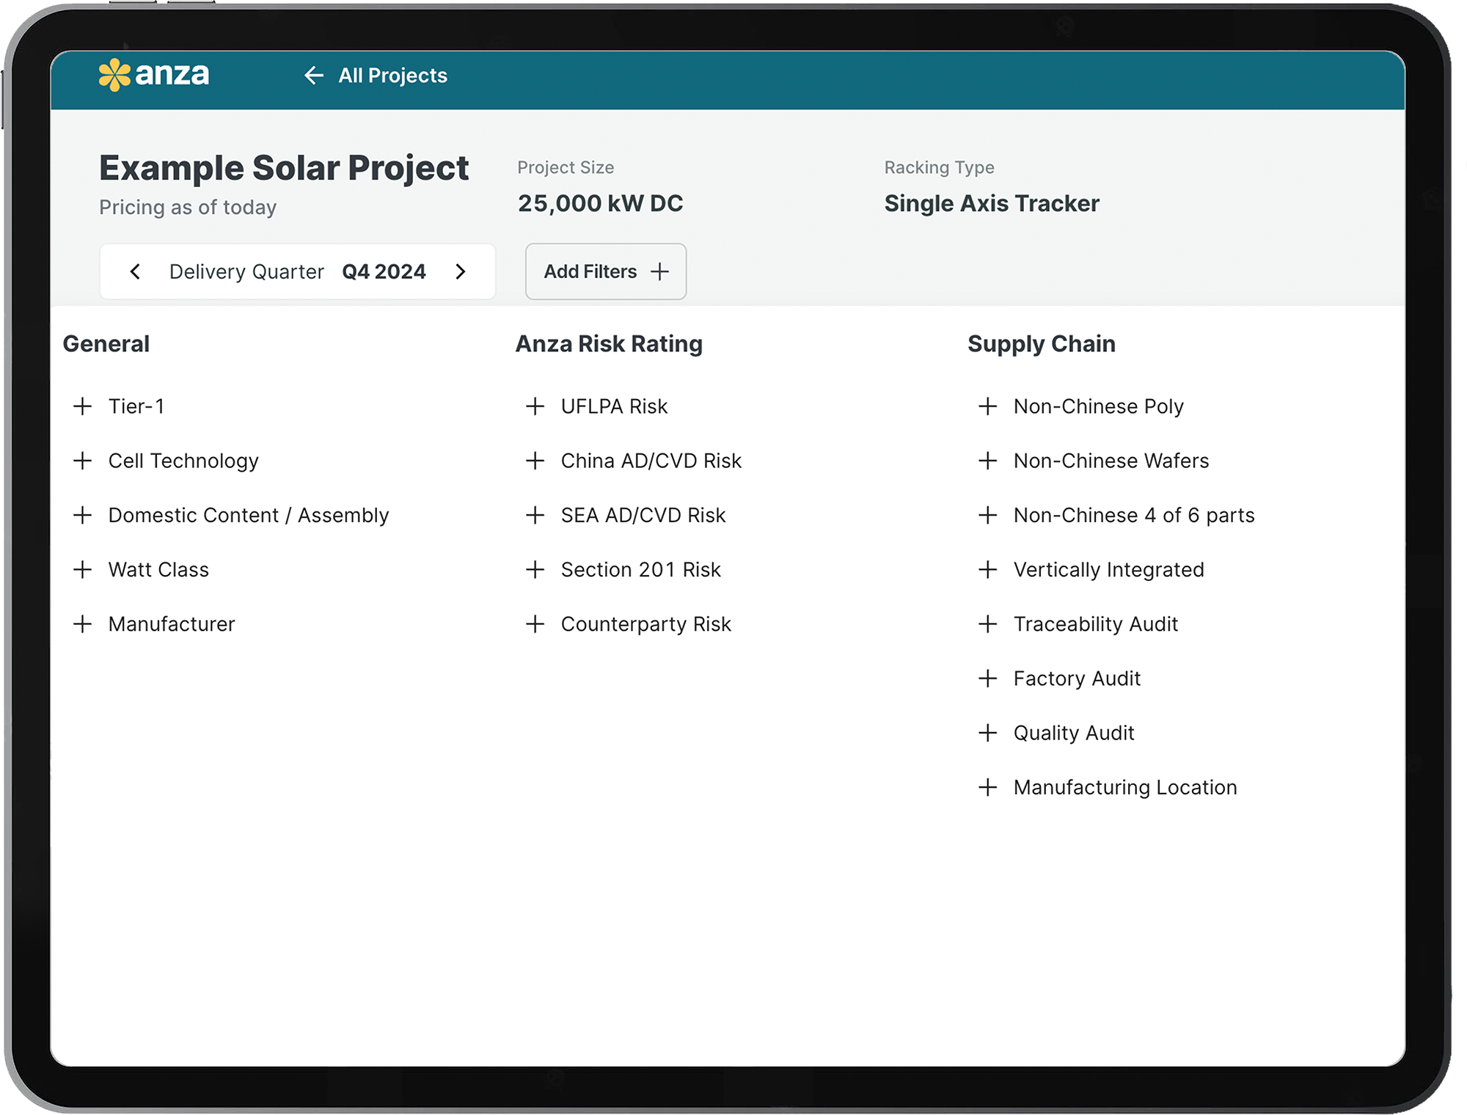This screenshot has height=1115, width=1467.
Task: Click the back arrow next to All Projects
Action: [x=314, y=76]
